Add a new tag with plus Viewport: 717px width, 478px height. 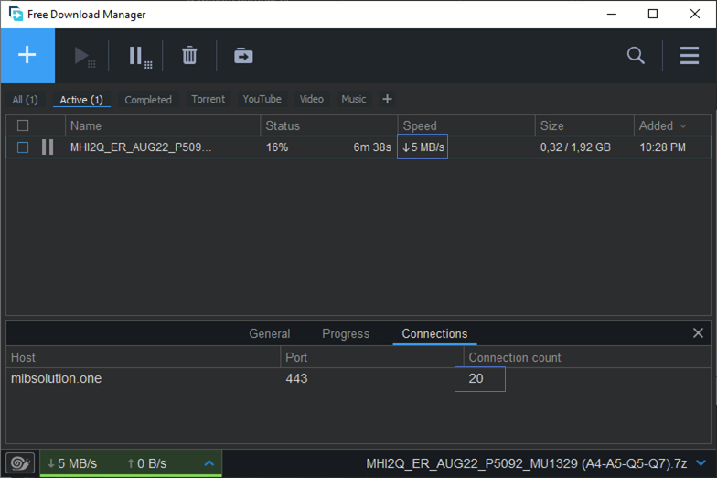pos(388,99)
